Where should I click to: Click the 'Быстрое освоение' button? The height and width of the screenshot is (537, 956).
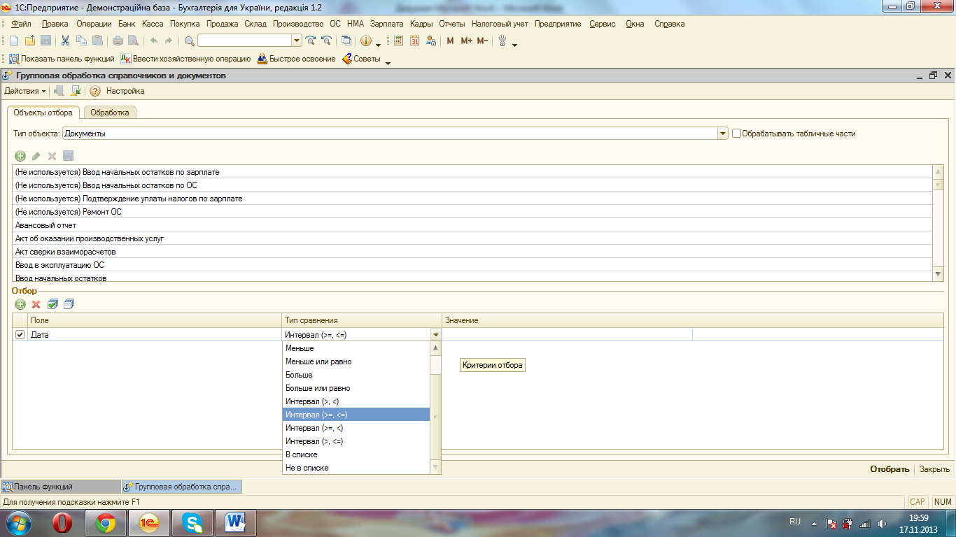click(296, 59)
